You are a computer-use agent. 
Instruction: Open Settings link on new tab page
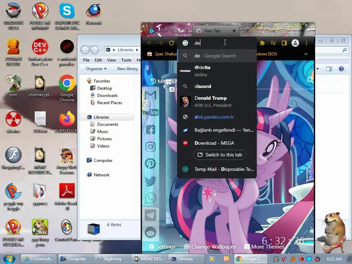(162, 247)
